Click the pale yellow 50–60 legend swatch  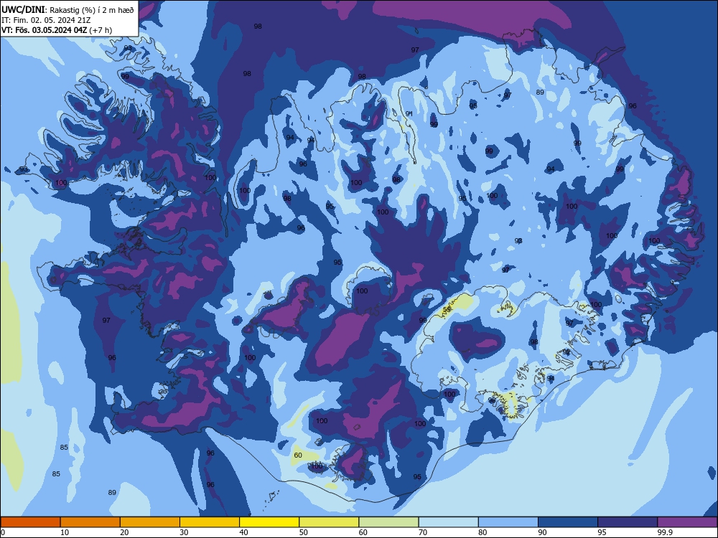329,522
